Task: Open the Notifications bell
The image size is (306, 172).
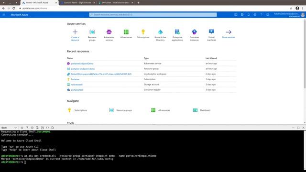Action: point(249,15)
